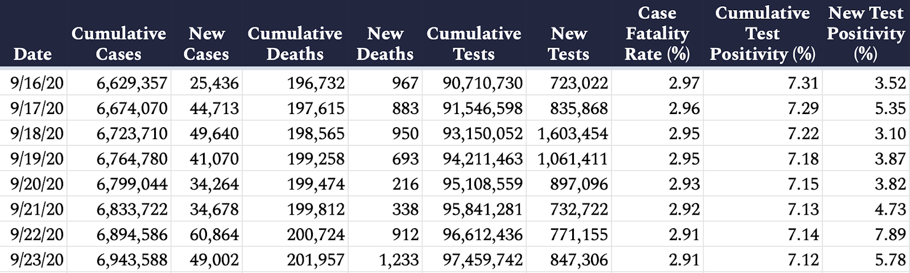Select the Cumulative Deaths header cell
The image size is (910, 273).
coord(295,44)
